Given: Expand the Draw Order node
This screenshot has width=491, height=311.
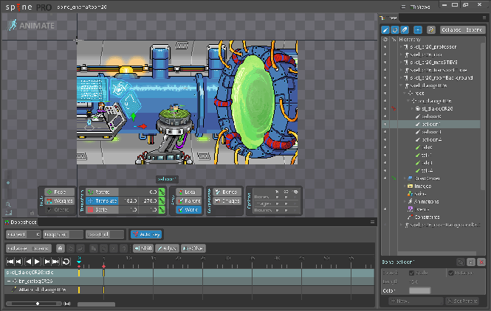Looking at the screenshot, I should [405, 178].
